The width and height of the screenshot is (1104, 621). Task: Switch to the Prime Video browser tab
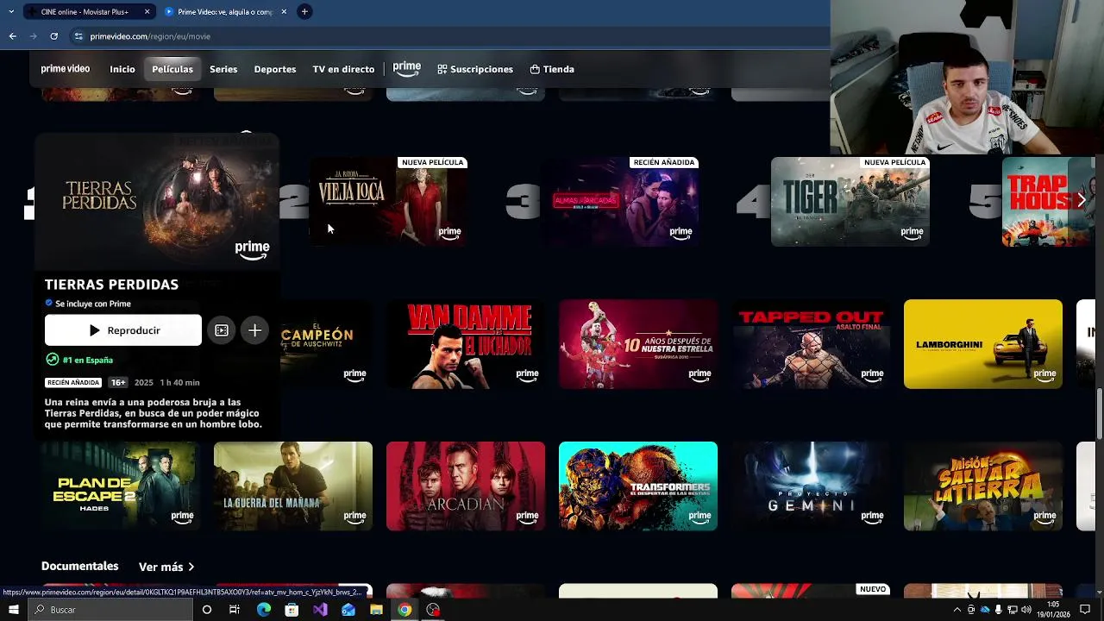(224, 12)
